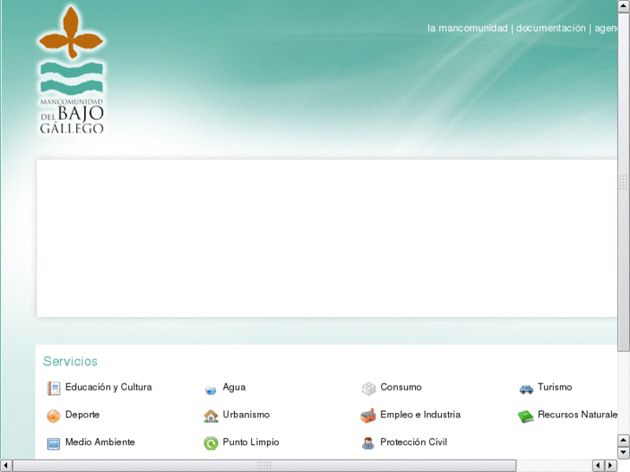Image resolution: width=630 pixels, height=472 pixels.
Task: Click the Turismo car icon
Action: click(x=526, y=389)
